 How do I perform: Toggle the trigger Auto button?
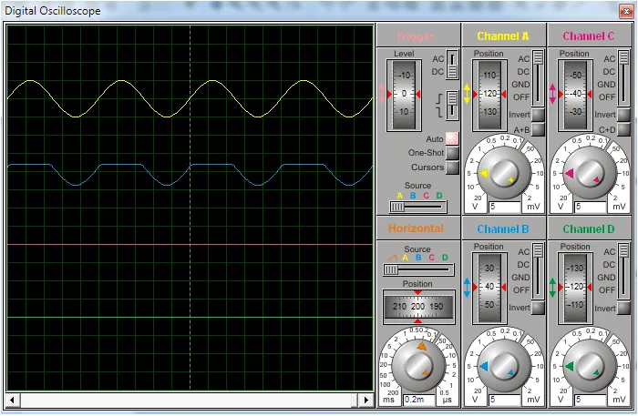click(x=452, y=138)
